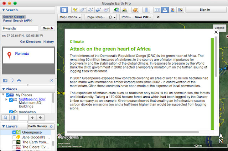The height and width of the screenshot is (151, 228).
Task: Copy search results clipboard icon
Action: pyautogui.click(x=12, y=80)
